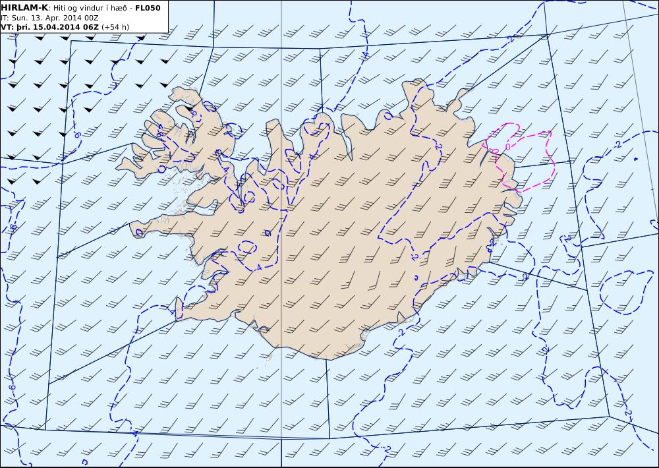Select the "VT: þri. 15.04.2014 06Z" valid time
This screenshot has height=468, width=659.
(x=49, y=27)
